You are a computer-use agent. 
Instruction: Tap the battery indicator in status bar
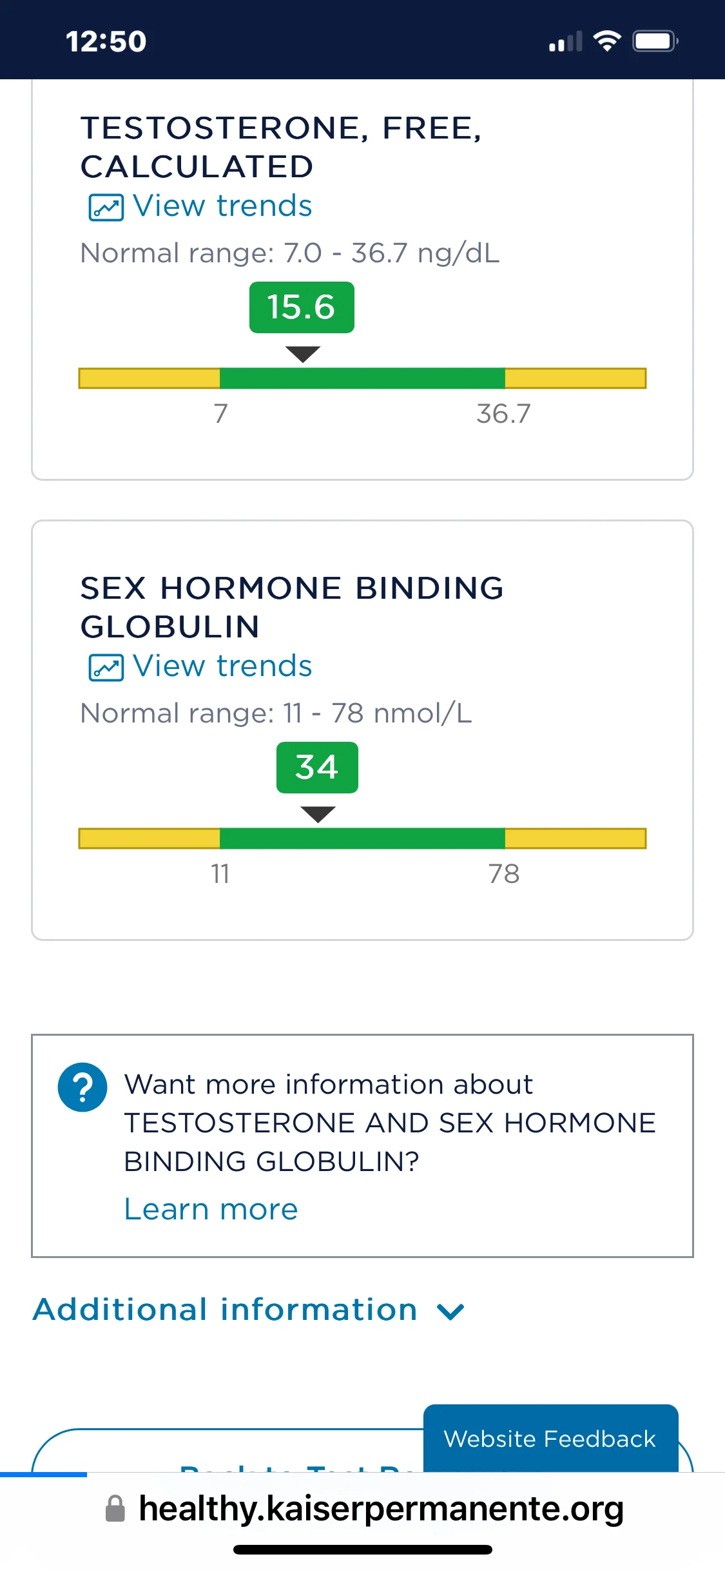coord(655,41)
